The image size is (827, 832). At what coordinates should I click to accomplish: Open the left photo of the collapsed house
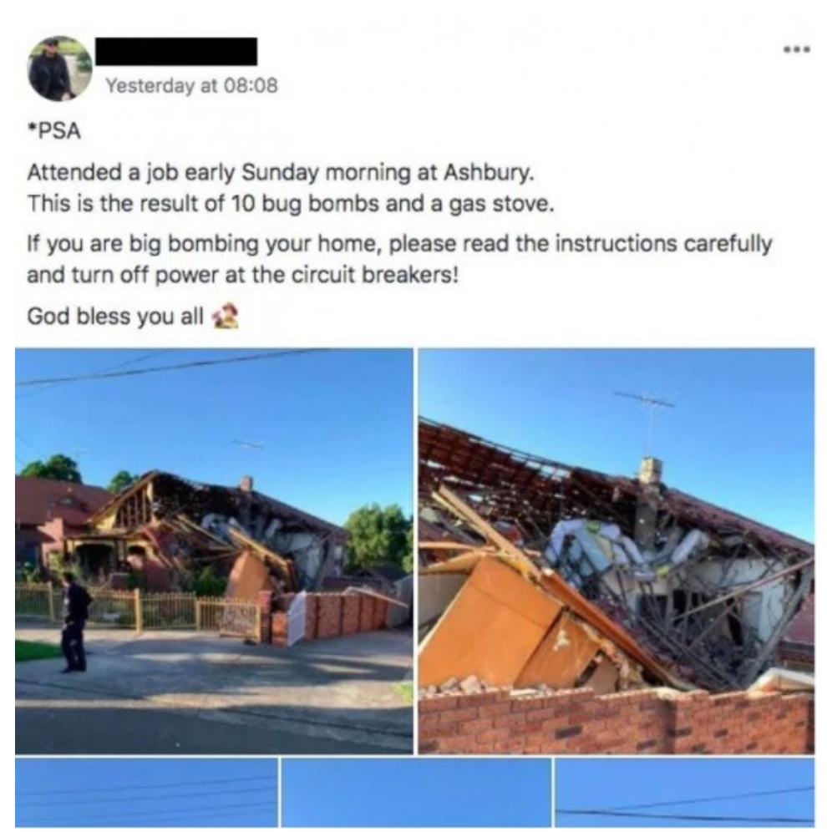tap(214, 550)
